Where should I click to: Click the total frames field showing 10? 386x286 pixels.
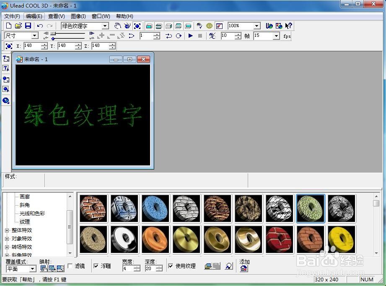(x=228, y=36)
